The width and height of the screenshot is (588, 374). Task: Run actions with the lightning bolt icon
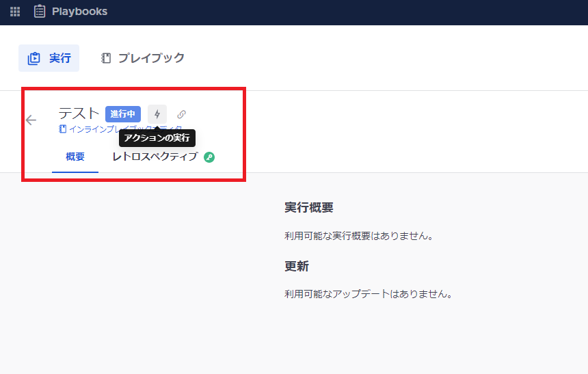click(x=157, y=114)
